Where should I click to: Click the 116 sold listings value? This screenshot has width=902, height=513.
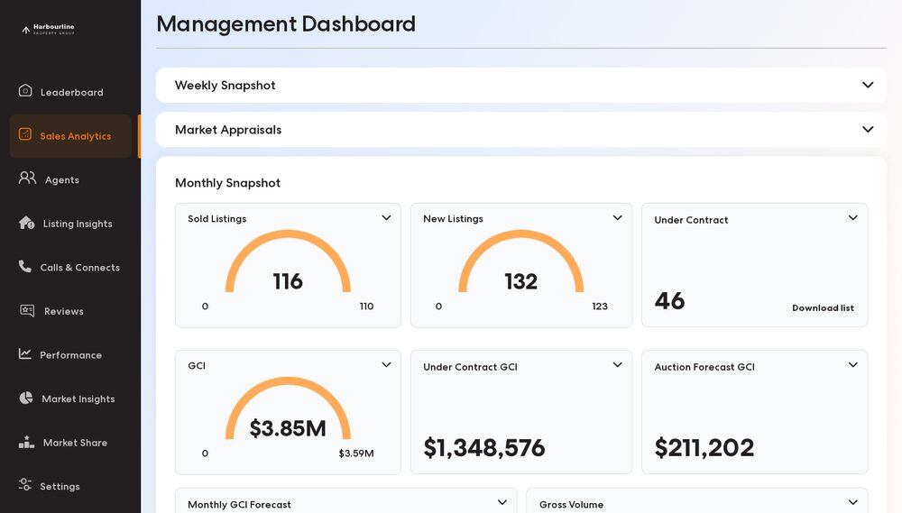[288, 281]
